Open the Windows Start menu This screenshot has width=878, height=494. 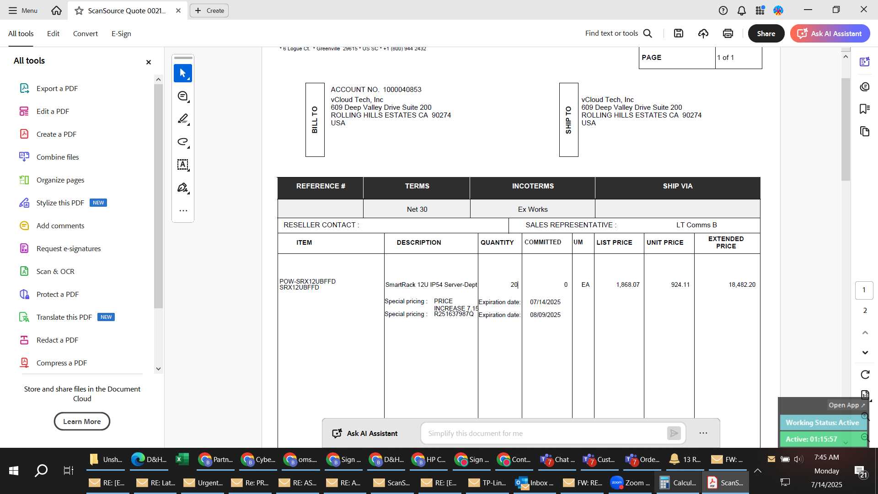click(x=14, y=470)
